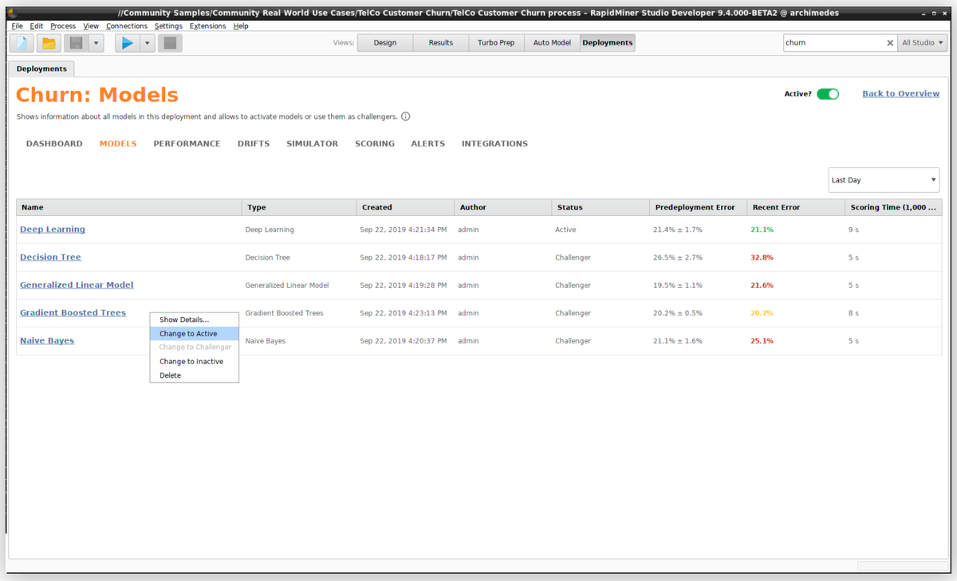Image resolution: width=957 pixels, height=581 pixels.
Task: Sort by the Author column header
Action: click(502, 207)
